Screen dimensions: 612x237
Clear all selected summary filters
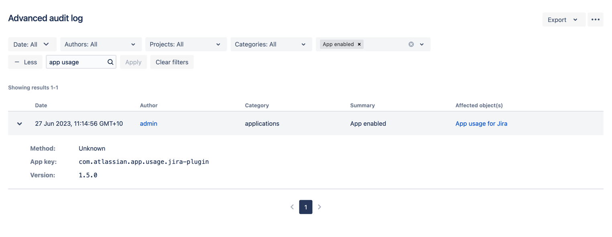[x=411, y=44]
